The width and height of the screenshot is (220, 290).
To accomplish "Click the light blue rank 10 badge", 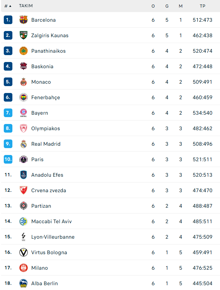I will click(x=8, y=159).
